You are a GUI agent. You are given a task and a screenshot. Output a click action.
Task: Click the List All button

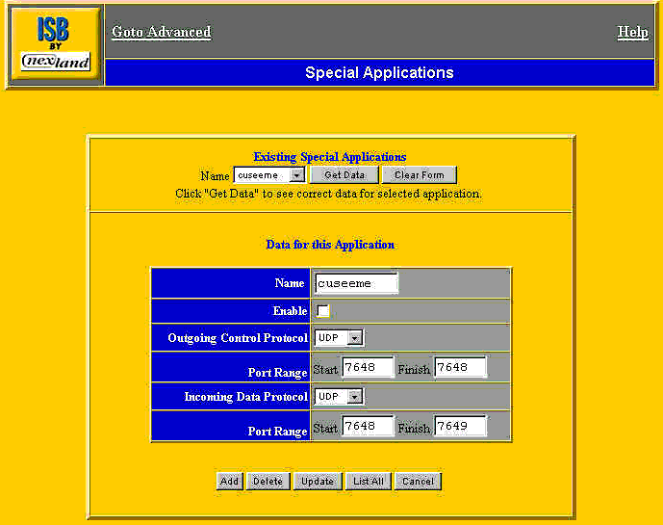(x=369, y=482)
